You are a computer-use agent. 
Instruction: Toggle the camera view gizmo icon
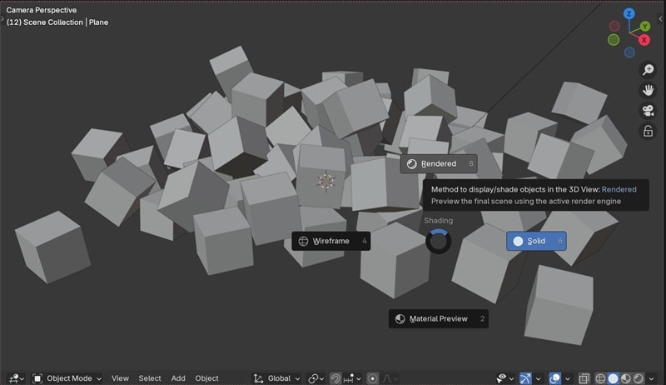[x=649, y=111]
